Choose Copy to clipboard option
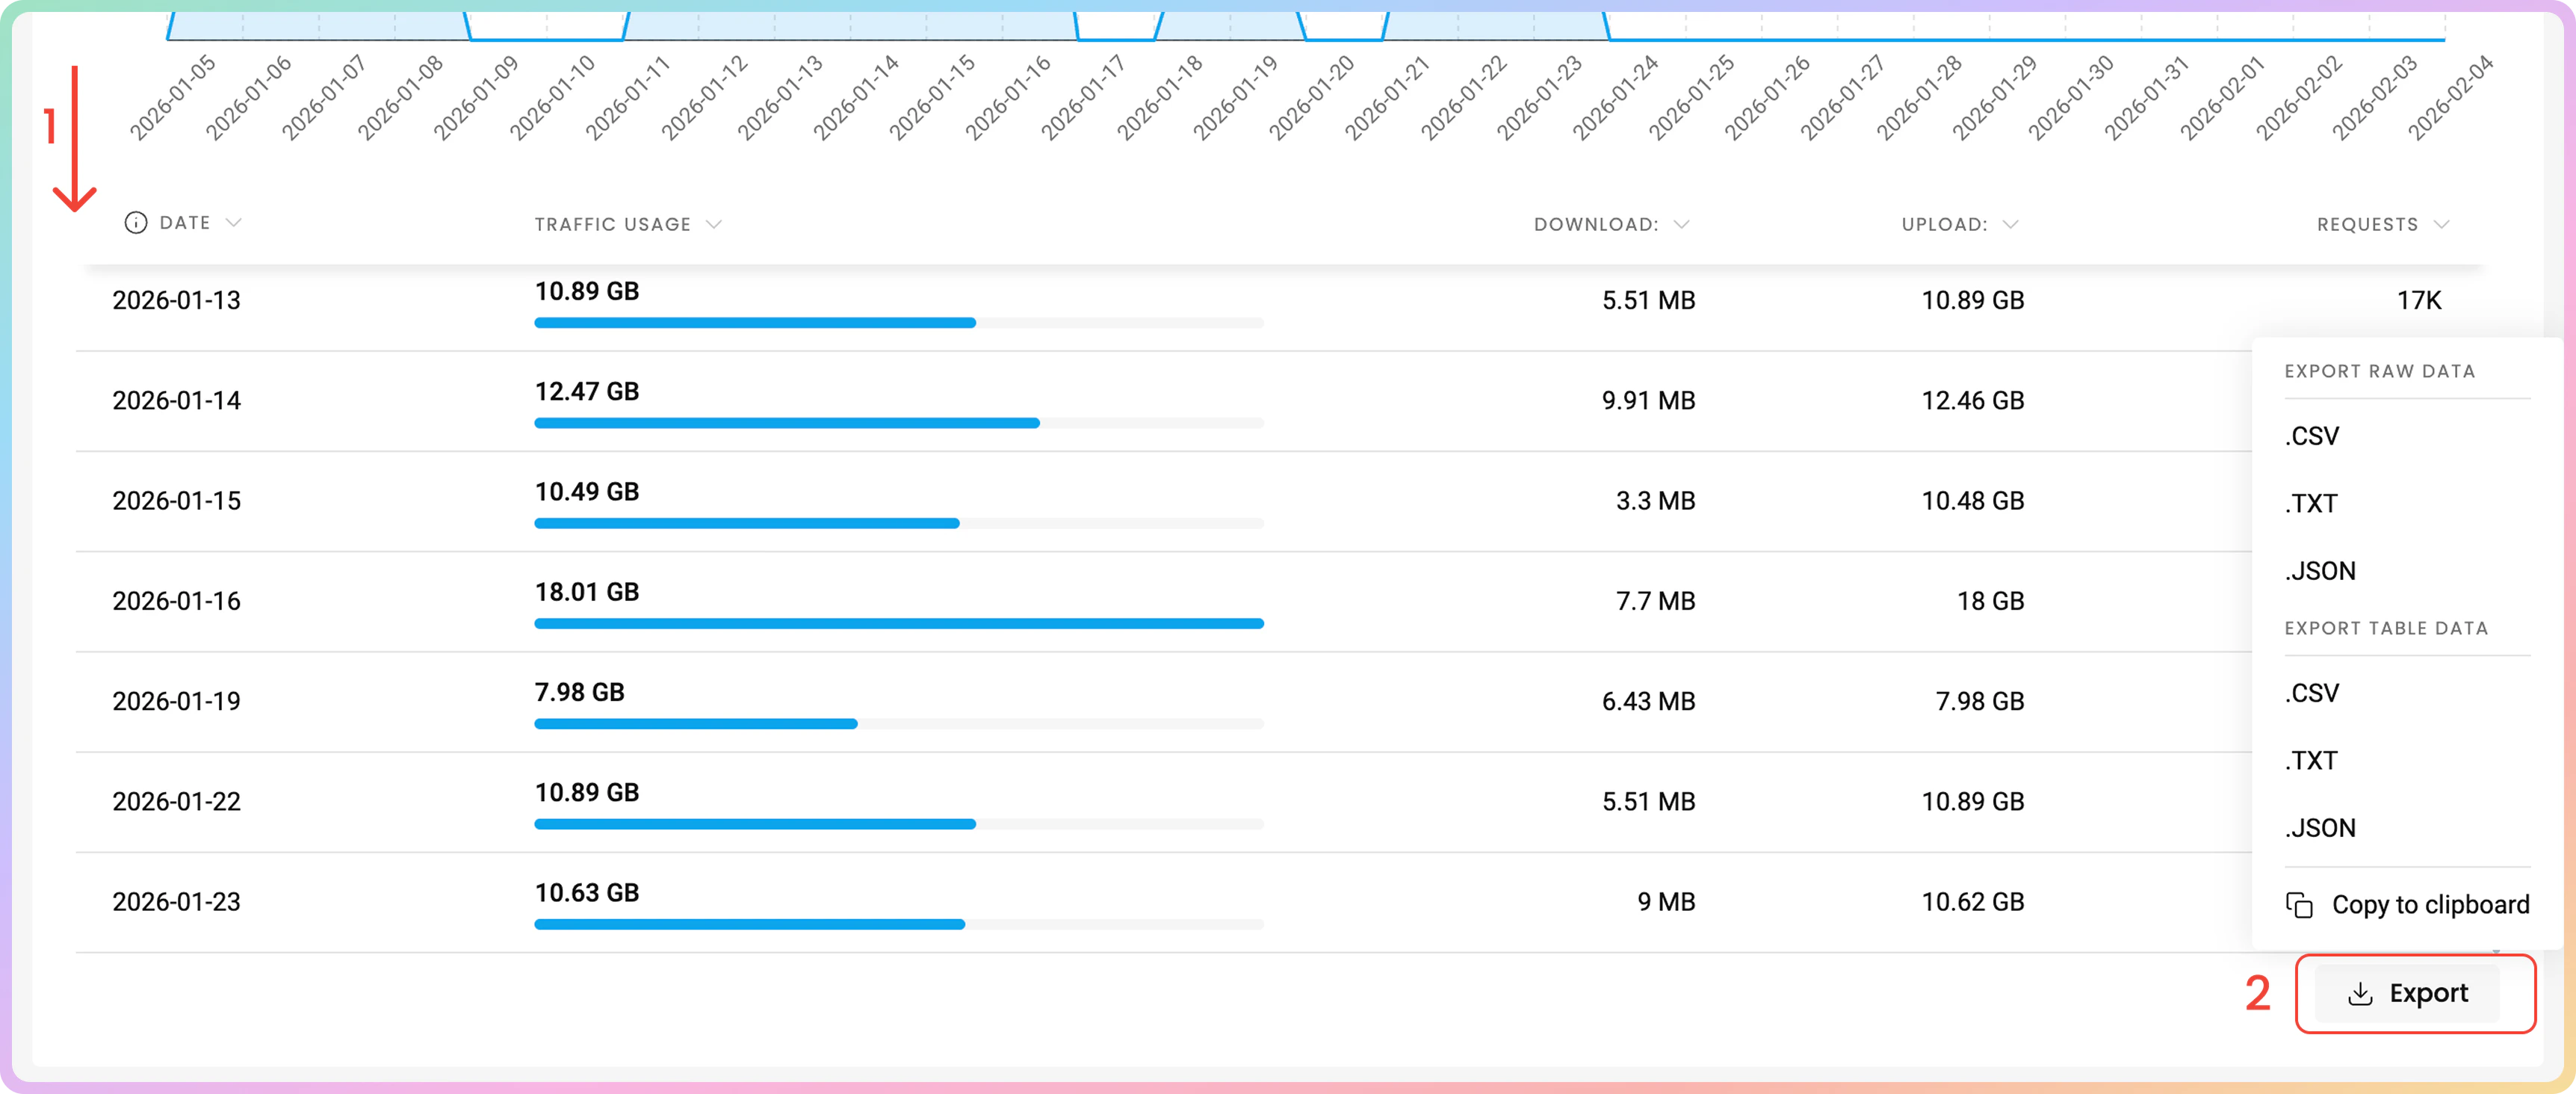The width and height of the screenshot is (2576, 1094). (x=2429, y=905)
